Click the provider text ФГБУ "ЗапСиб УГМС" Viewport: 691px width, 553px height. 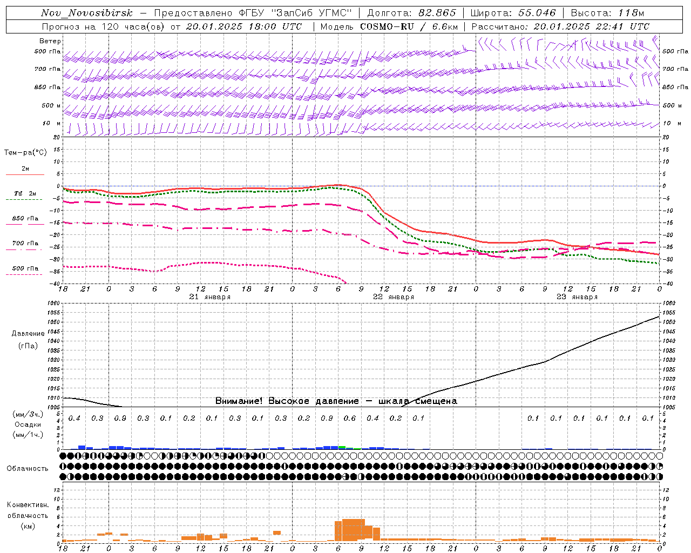pos(296,13)
